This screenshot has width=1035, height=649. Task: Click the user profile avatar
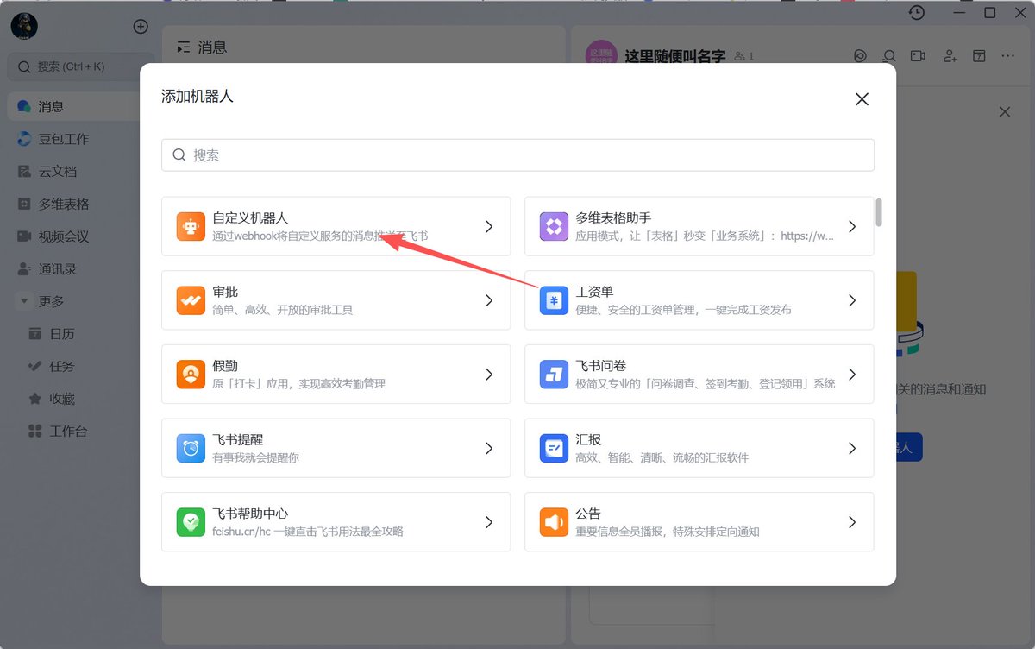pyautogui.click(x=24, y=27)
